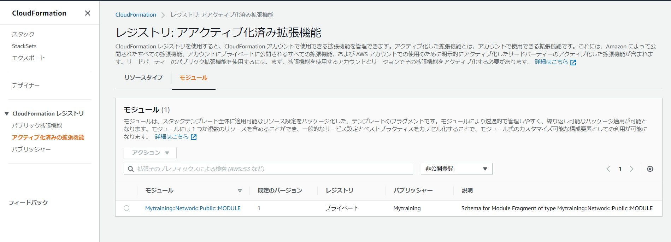Select the モジュール tab

click(x=193, y=78)
